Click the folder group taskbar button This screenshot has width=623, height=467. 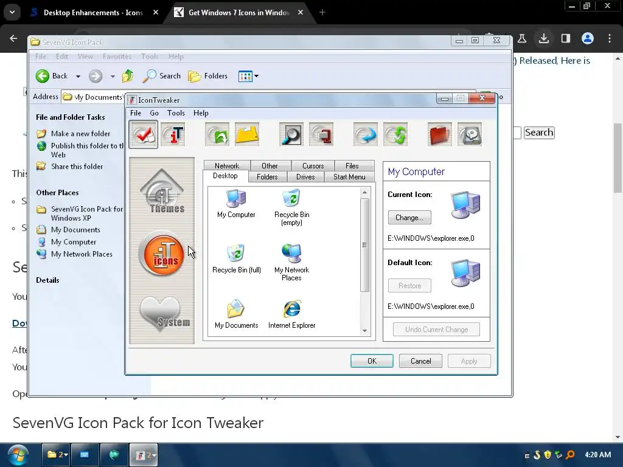click(56, 455)
